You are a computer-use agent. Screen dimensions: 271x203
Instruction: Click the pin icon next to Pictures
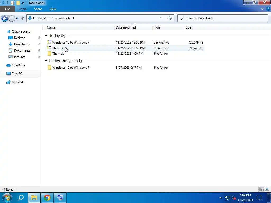39,57
